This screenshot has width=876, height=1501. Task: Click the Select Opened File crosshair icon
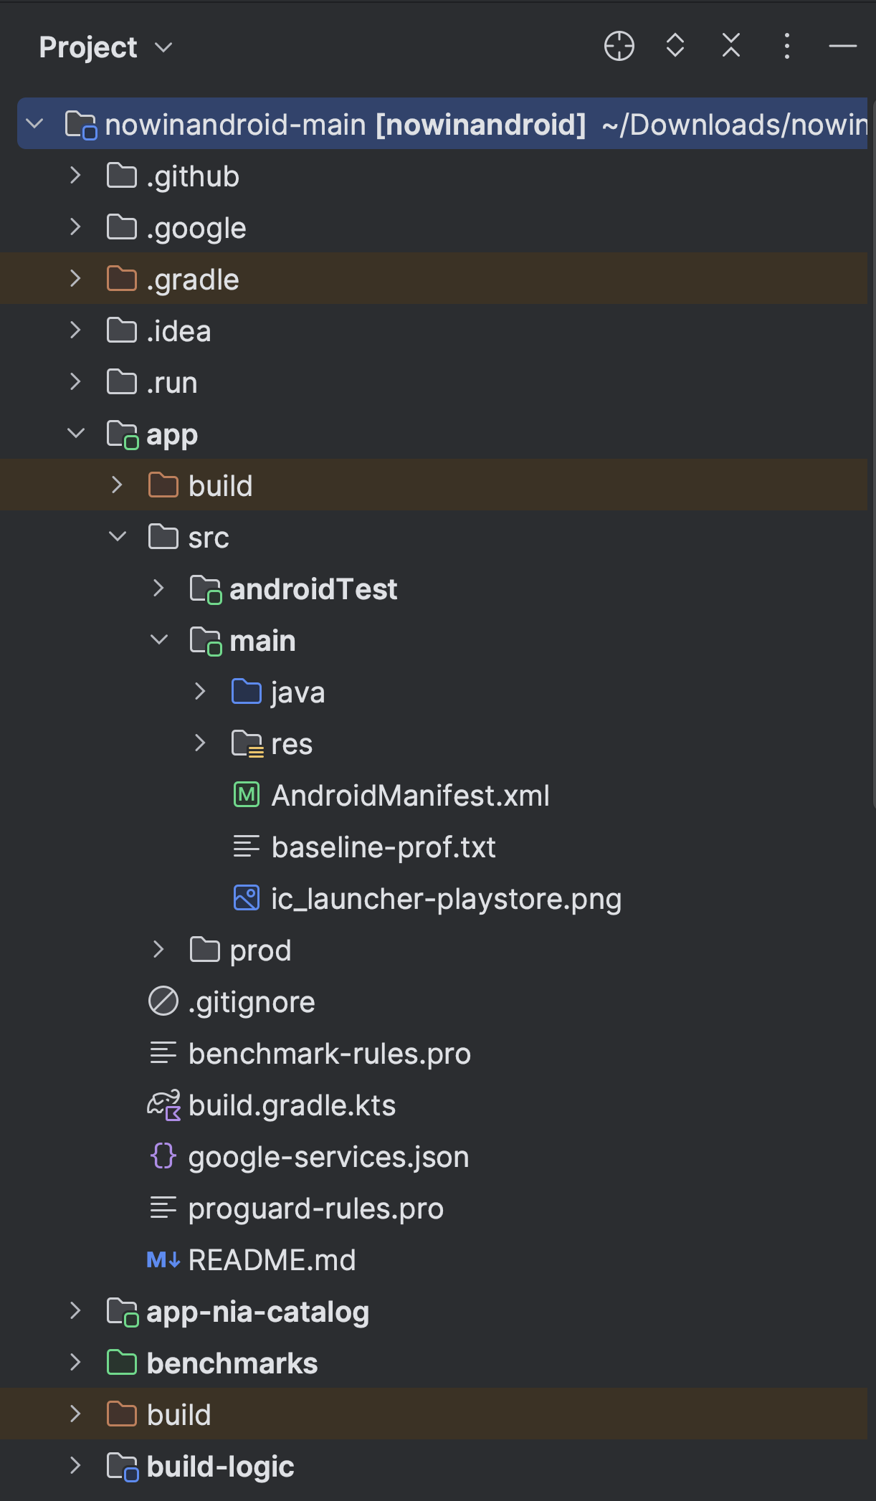pyautogui.click(x=619, y=47)
